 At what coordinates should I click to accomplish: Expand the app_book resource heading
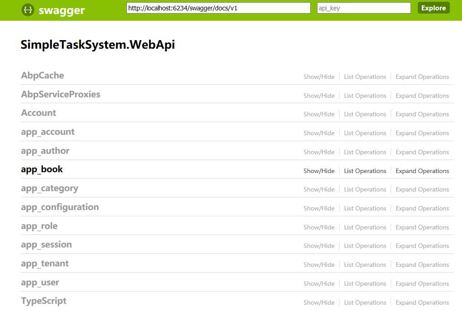coord(42,169)
